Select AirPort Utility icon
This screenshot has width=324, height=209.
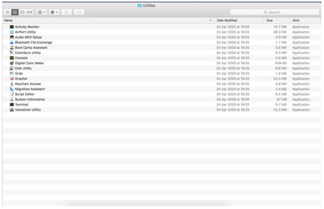12,32
